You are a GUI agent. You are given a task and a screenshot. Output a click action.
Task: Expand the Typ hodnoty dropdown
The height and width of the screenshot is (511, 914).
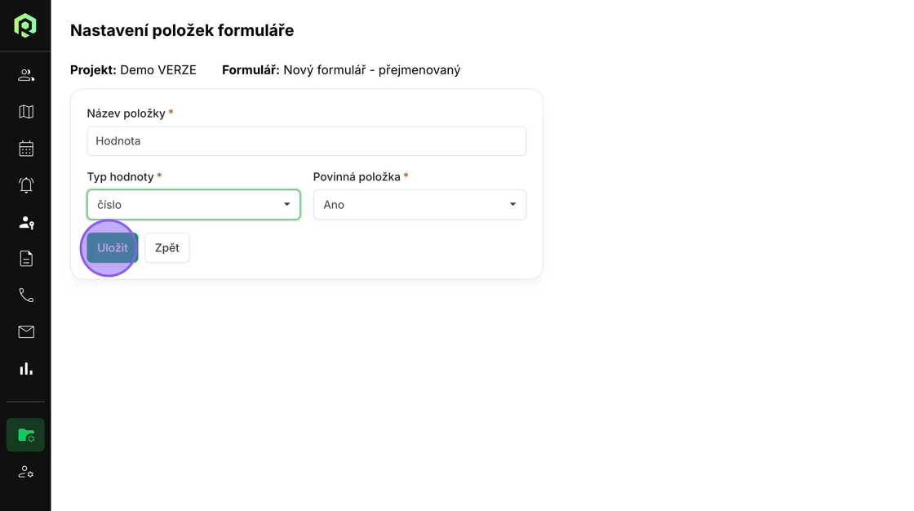pos(193,205)
